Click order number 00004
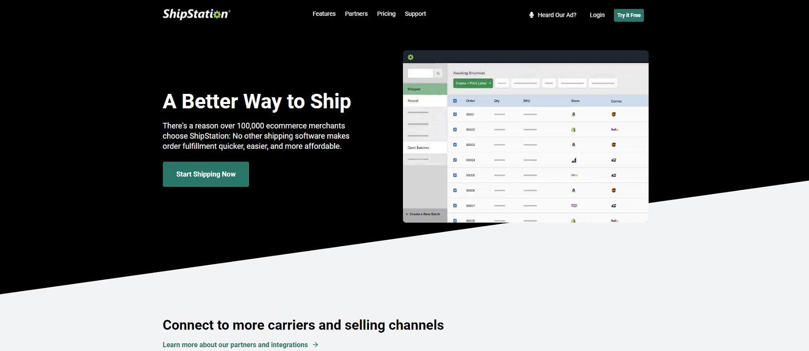The width and height of the screenshot is (809, 351). pos(470,160)
